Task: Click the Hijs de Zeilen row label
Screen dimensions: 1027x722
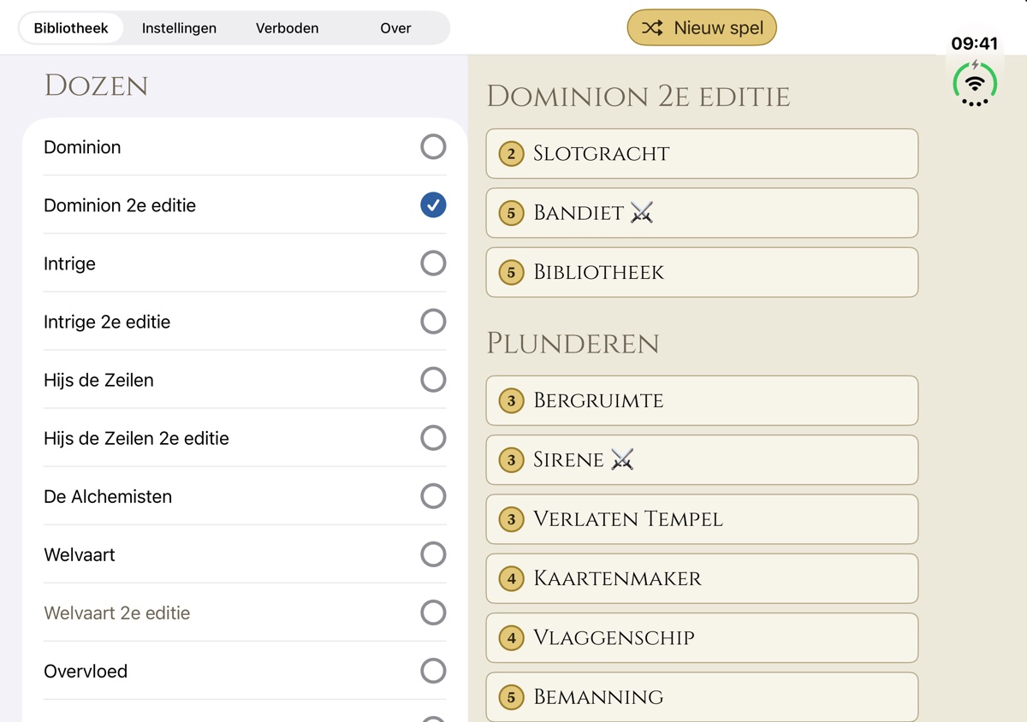Action: [x=98, y=381]
